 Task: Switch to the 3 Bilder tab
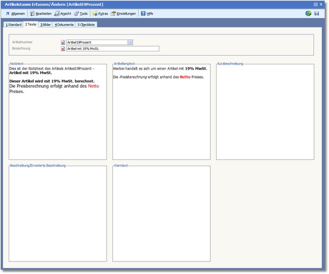click(45, 24)
